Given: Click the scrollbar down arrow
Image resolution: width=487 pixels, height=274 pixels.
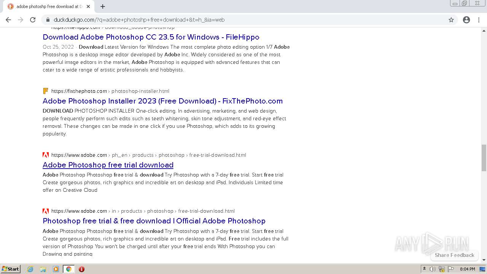Looking at the screenshot, I should coord(484,260).
